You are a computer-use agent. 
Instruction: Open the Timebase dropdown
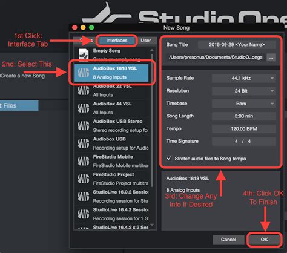pyautogui.click(x=244, y=103)
